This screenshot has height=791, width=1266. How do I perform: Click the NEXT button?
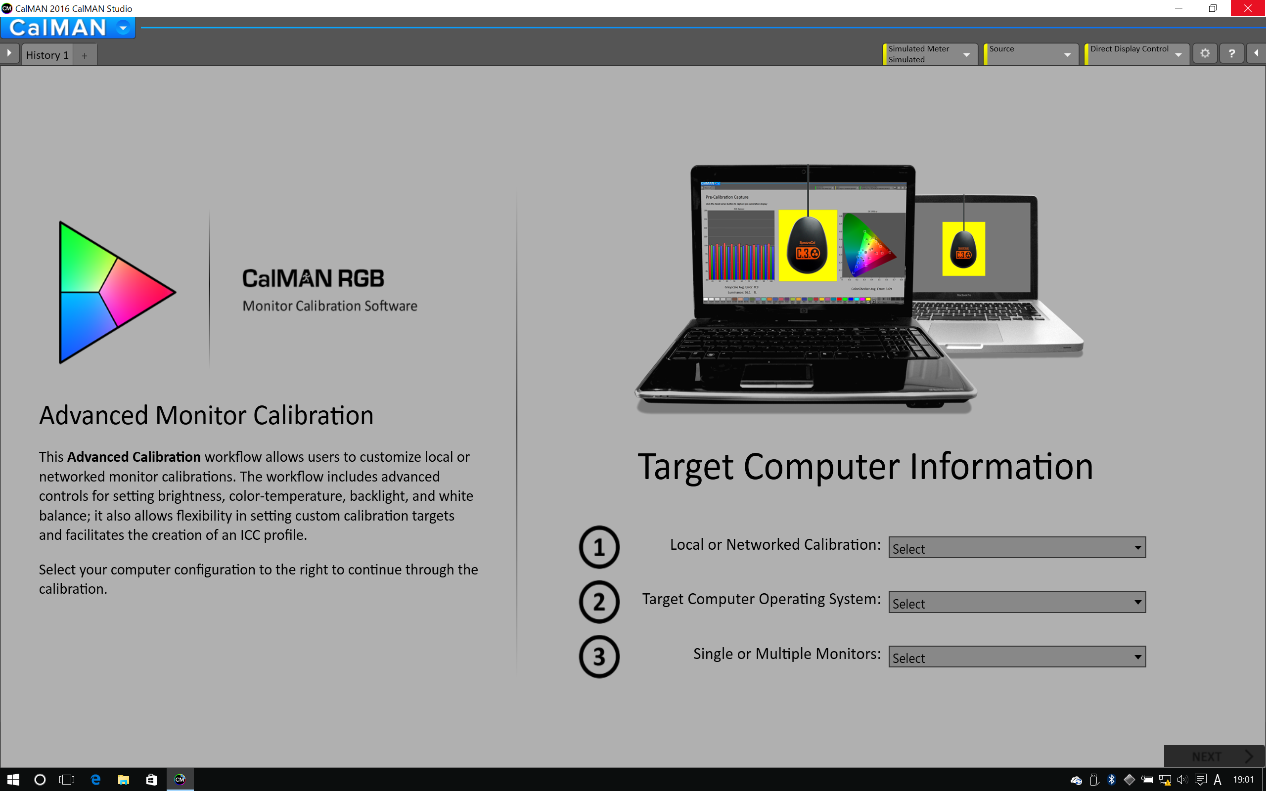(x=1214, y=756)
